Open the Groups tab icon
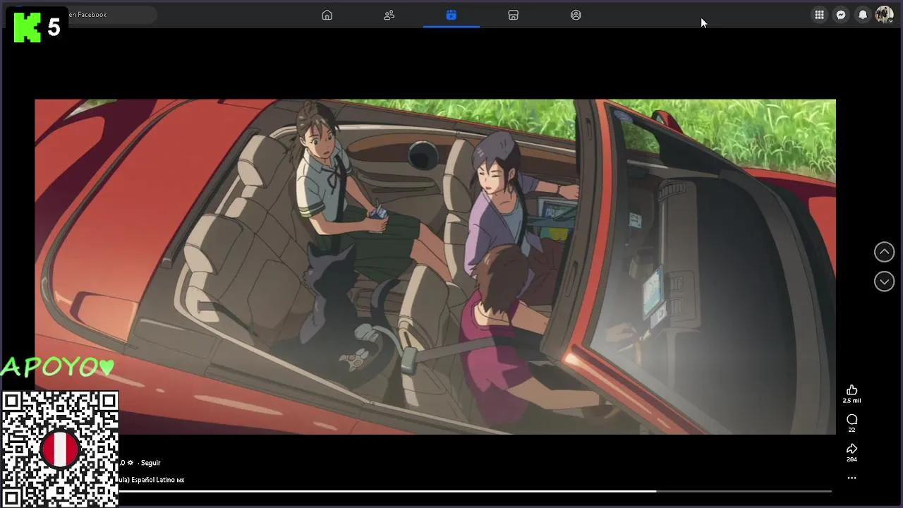The width and height of the screenshot is (903, 508). [x=576, y=15]
